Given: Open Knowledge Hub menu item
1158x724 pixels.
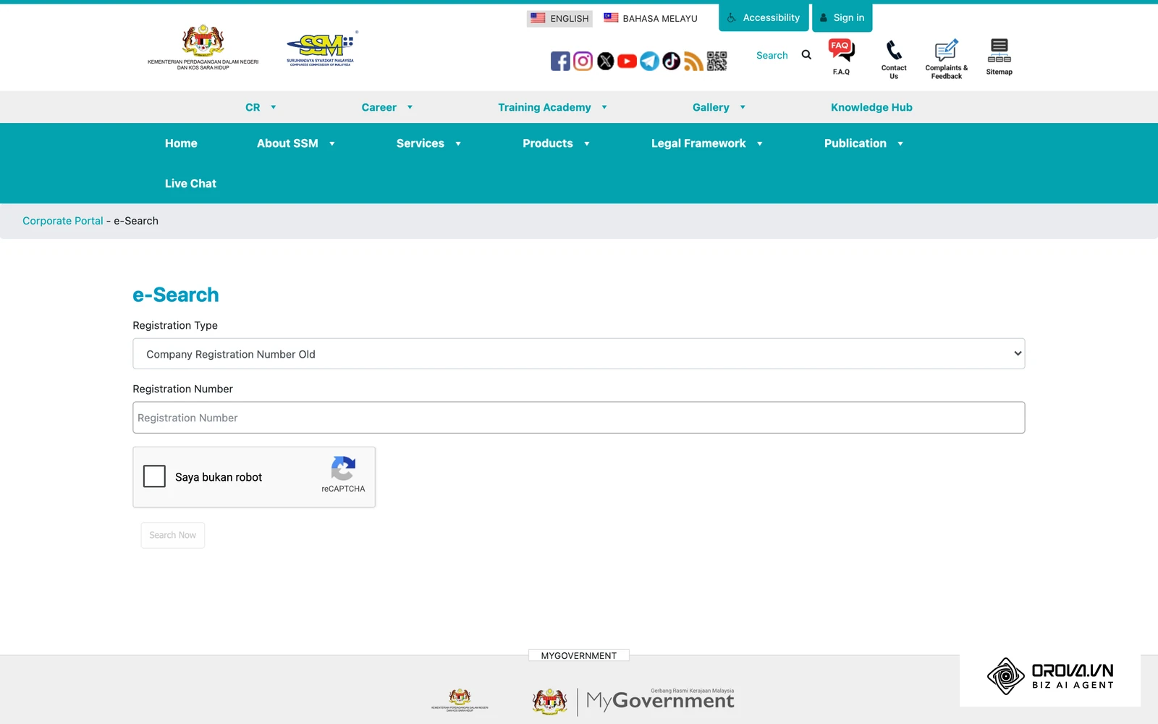Looking at the screenshot, I should 871,107.
